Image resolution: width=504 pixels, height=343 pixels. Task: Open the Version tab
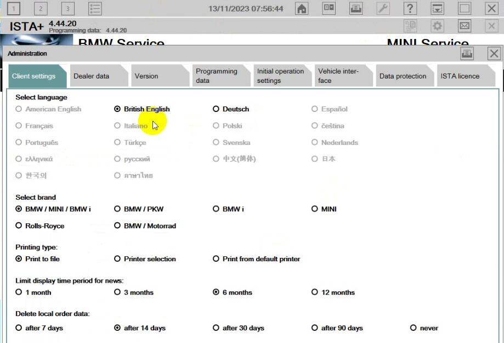click(x=160, y=76)
